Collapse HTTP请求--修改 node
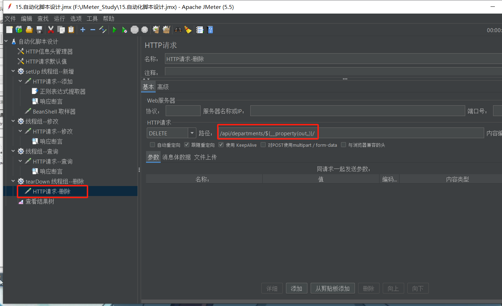Screen dimensions: 502x306 20,131
